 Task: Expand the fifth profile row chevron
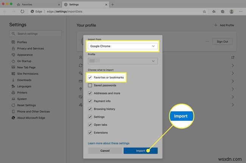click(233, 89)
